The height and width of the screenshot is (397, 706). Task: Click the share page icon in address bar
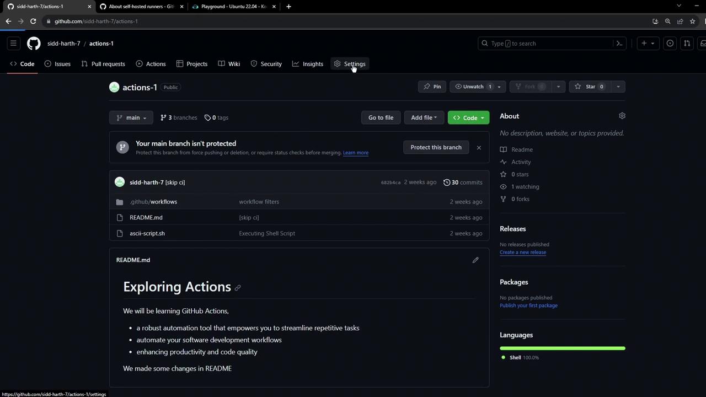pos(680,21)
